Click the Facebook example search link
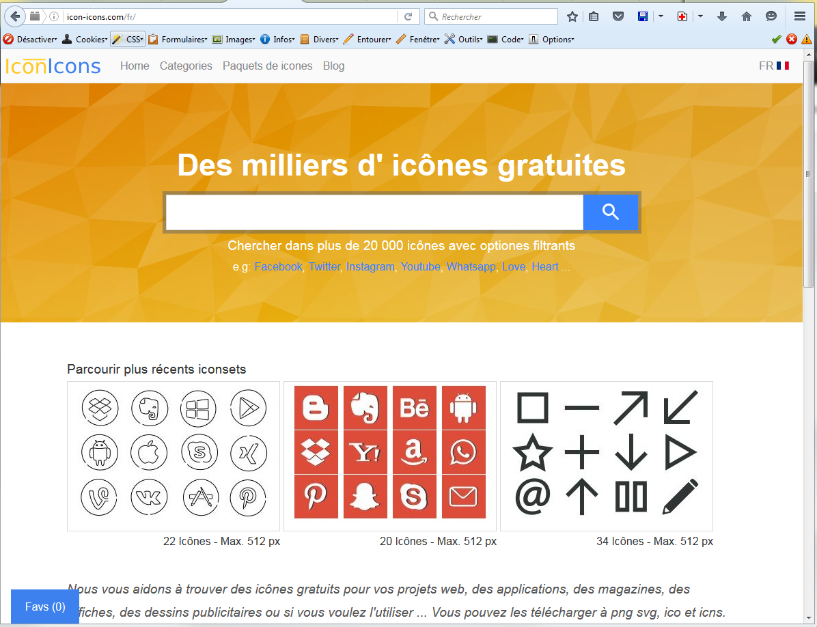 point(278,266)
